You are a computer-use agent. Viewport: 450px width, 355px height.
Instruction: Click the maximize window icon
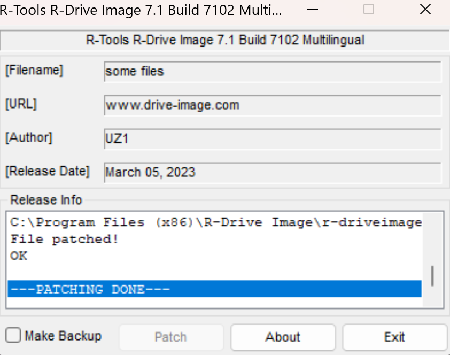click(369, 10)
